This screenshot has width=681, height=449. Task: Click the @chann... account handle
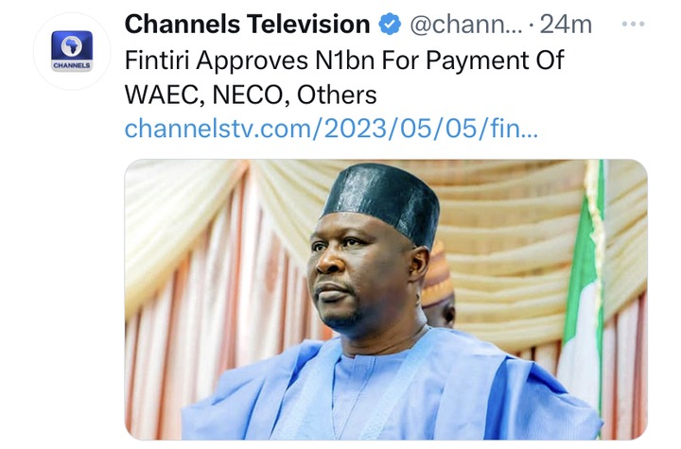pos(466,25)
